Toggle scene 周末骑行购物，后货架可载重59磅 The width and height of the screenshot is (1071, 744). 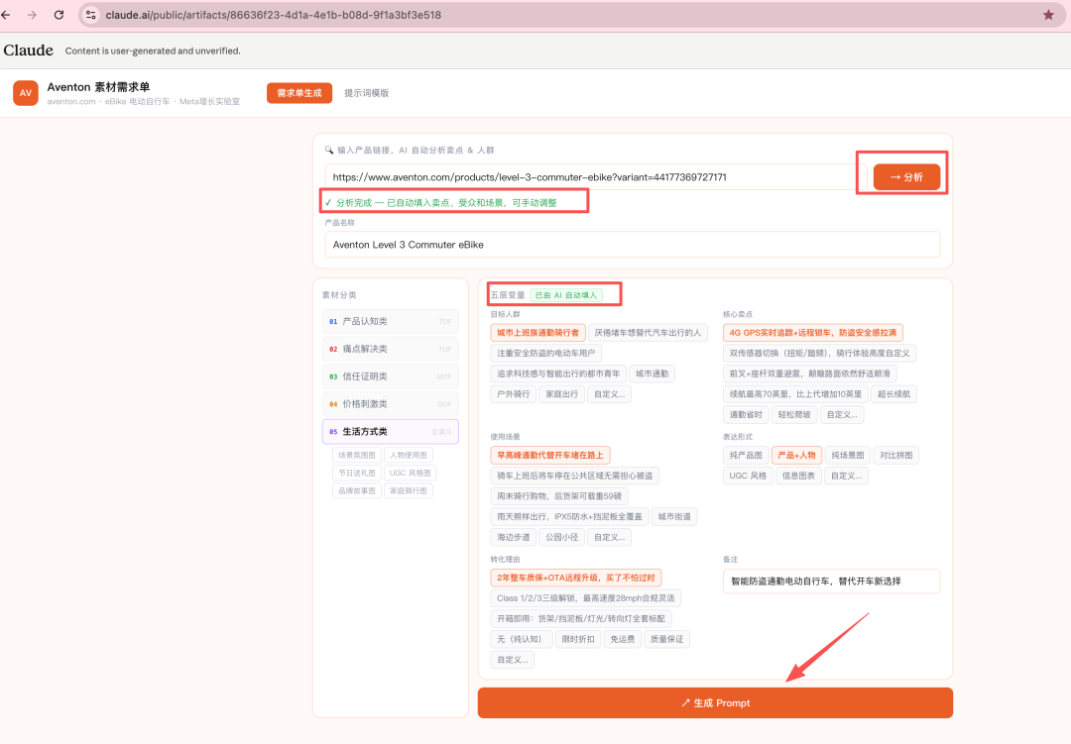tap(559, 496)
